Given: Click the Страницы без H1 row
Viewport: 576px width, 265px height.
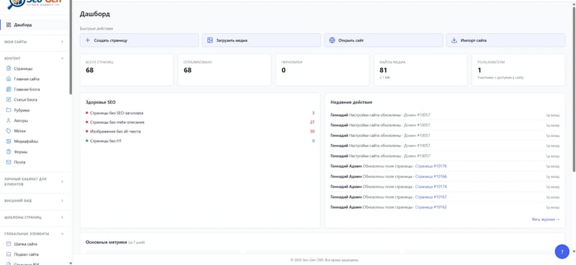Looking at the screenshot, I should [200, 141].
